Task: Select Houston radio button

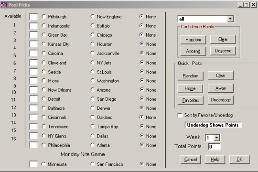Action: [x=93, y=44]
